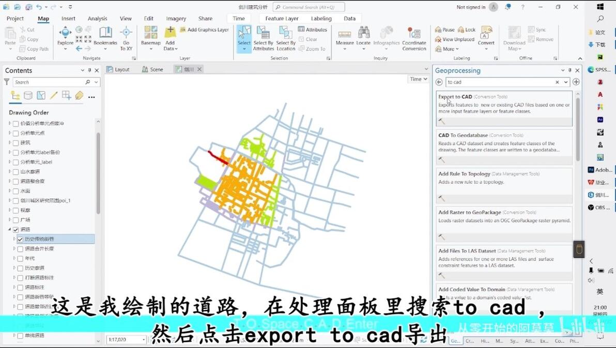This screenshot has height=348, width=616.
Task: Switch Contents to List By Snapping
Action: [66, 96]
